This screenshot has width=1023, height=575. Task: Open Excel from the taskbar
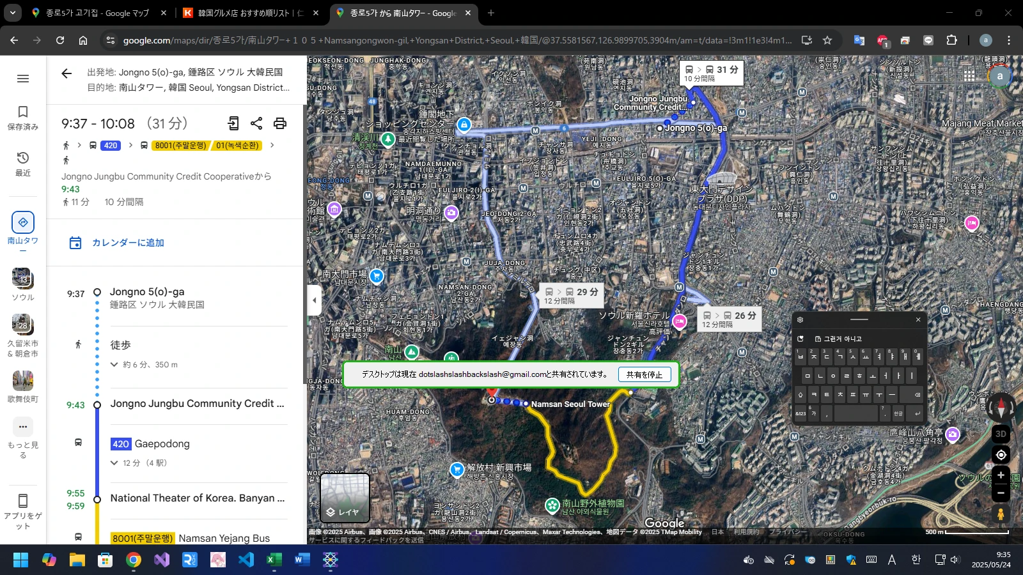274,560
